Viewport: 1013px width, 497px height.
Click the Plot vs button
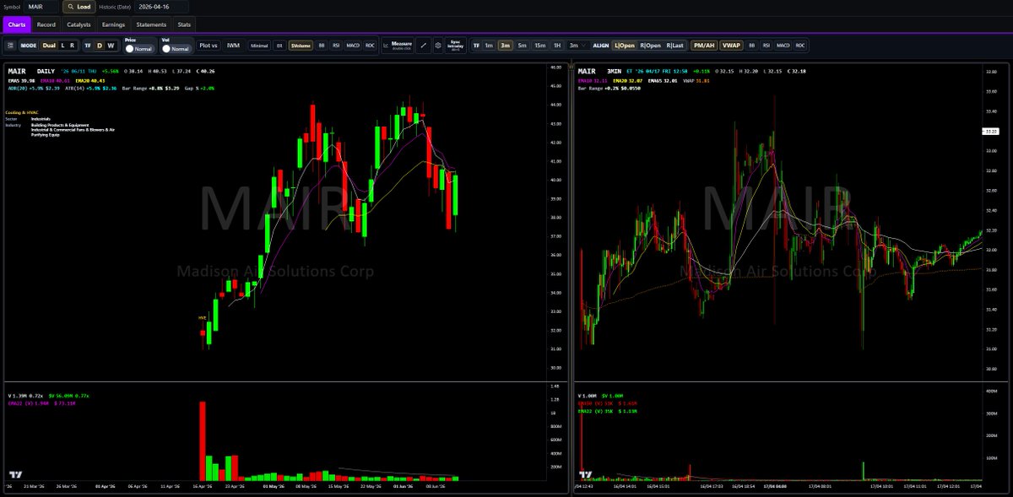209,46
